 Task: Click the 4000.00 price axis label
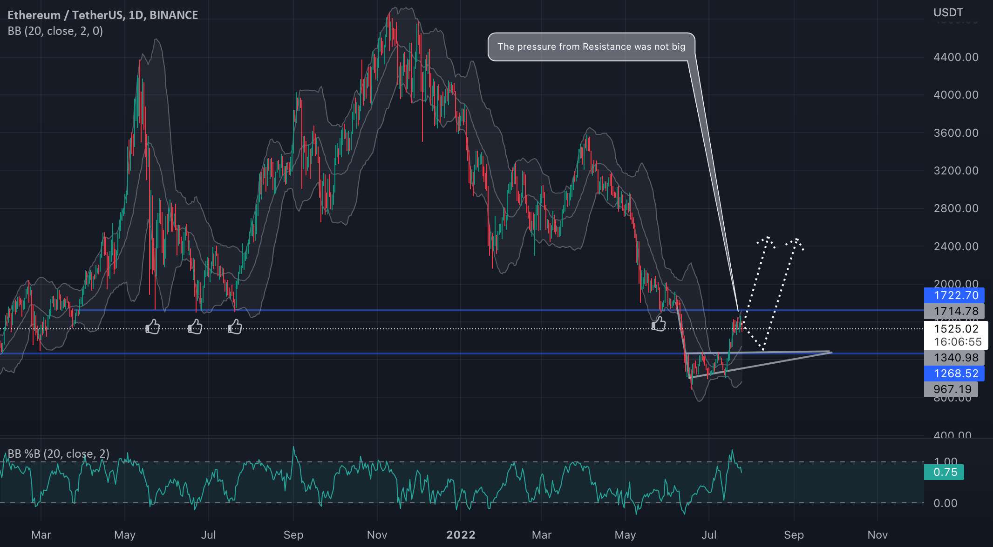tap(956, 95)
